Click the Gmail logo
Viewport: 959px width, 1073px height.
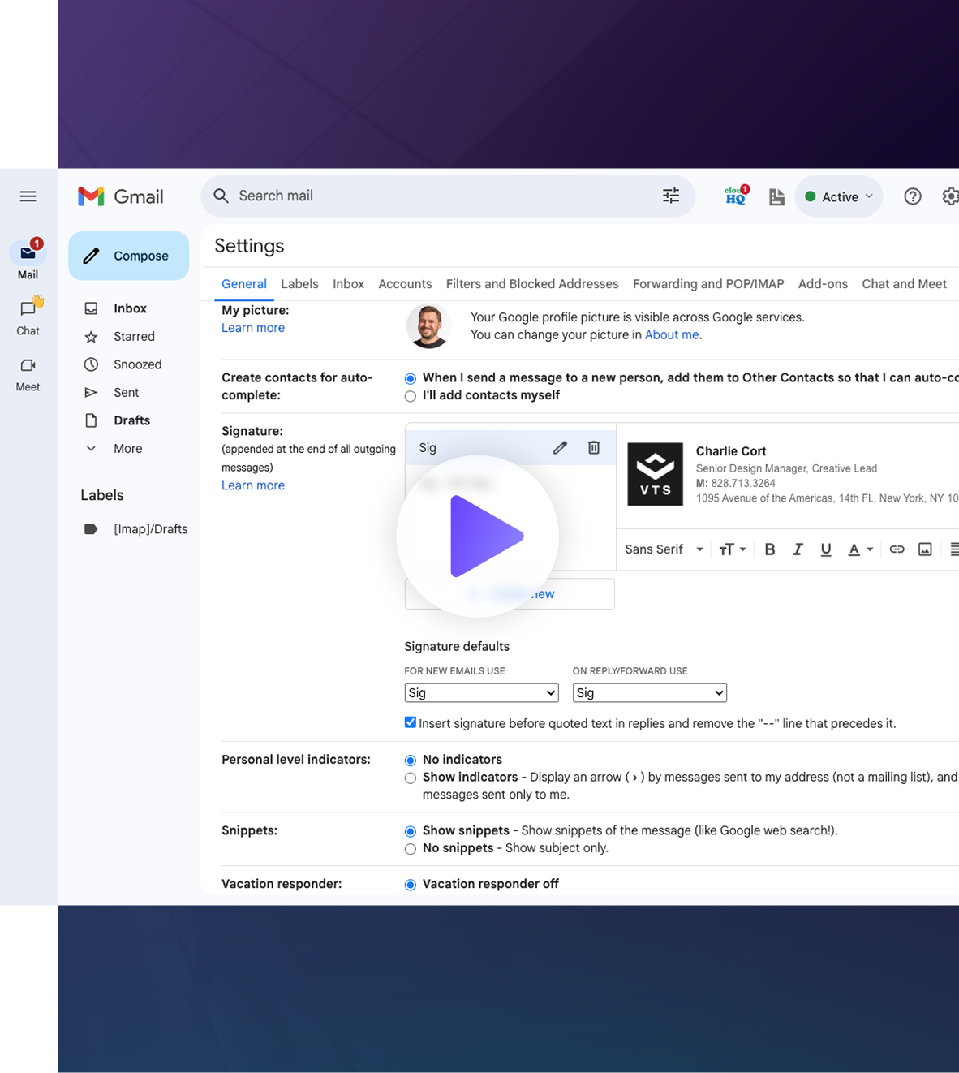coord(121,196)
